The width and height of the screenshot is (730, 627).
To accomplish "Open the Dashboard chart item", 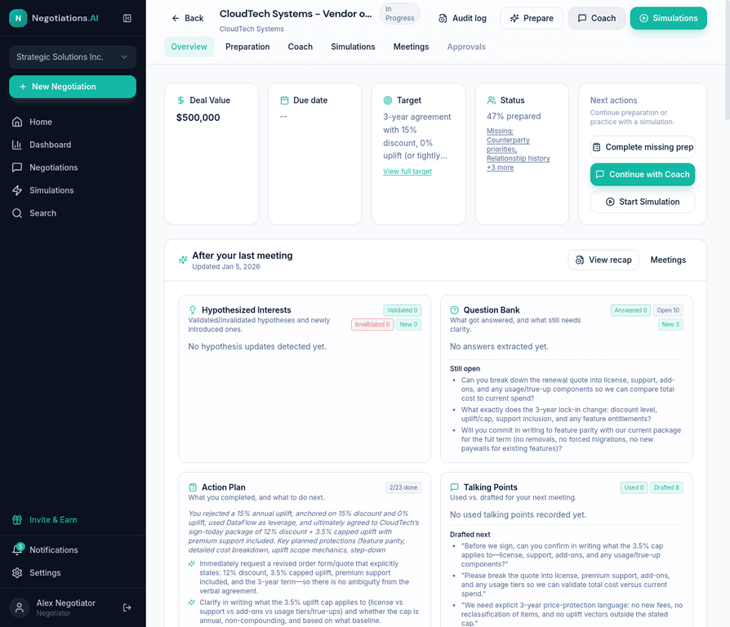I will (50, 145).
